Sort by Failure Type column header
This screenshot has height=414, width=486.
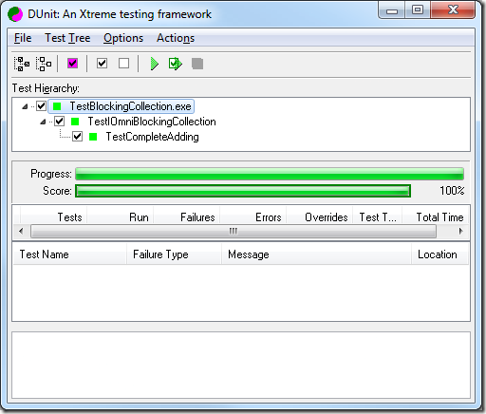click(174, 254)
